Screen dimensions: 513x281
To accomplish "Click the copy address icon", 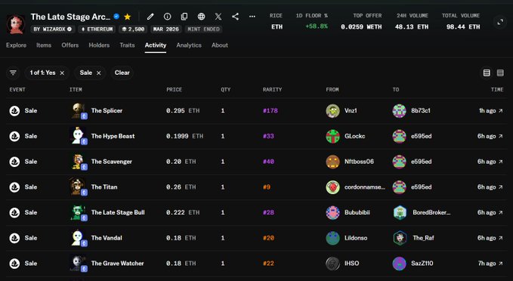I will pyautogui.click(x=184, y=17).
